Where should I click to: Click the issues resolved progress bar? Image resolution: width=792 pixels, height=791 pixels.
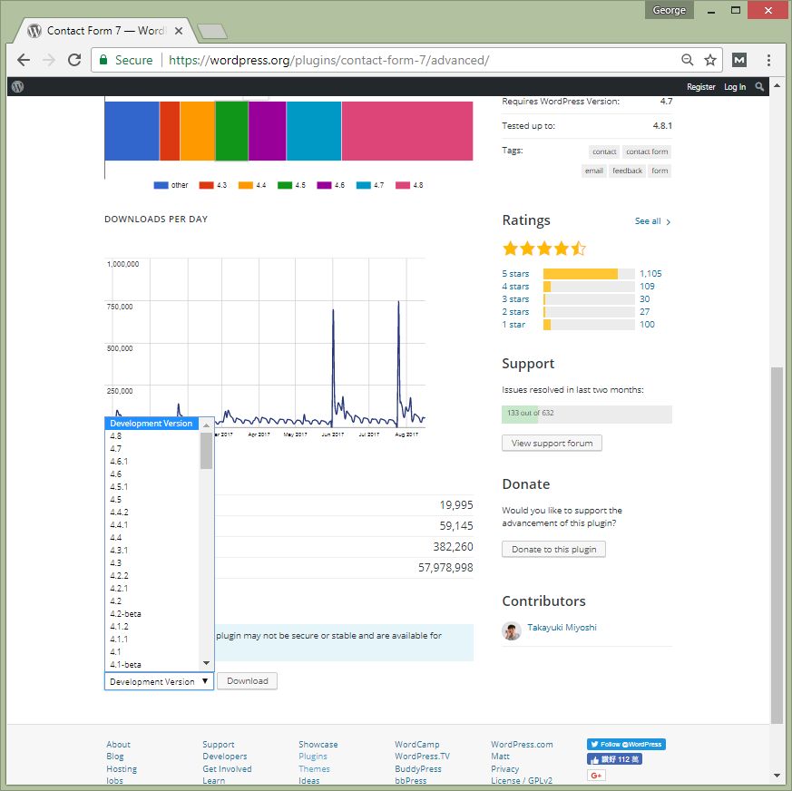pyautogui.click(x=586, y=414)
